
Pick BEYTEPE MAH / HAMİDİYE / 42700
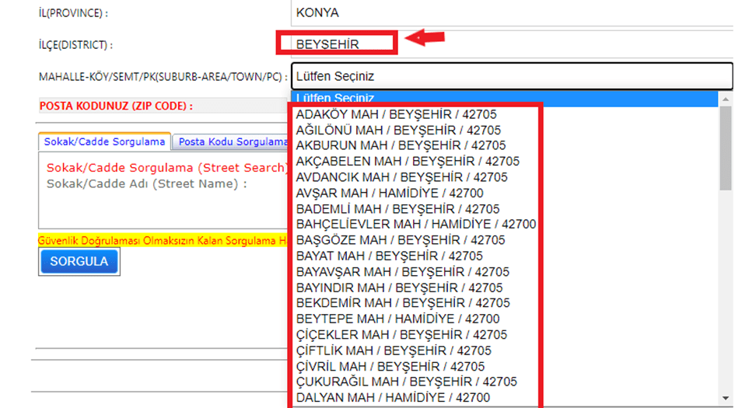397,319
